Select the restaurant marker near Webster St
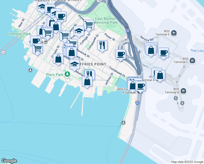The height and width of the screenshot is (164, 204). [x=89, y=74]
